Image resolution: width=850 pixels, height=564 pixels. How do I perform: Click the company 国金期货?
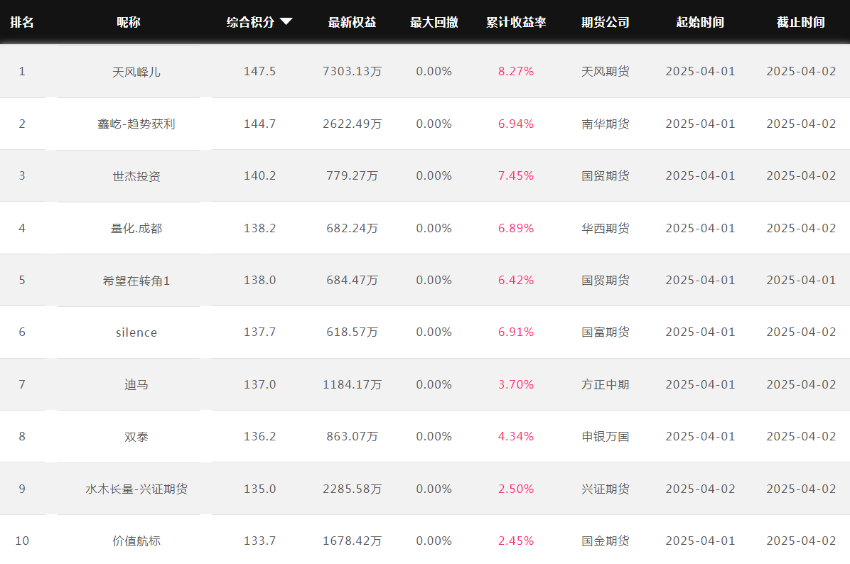pyautogui.click(x=606, y=541)
